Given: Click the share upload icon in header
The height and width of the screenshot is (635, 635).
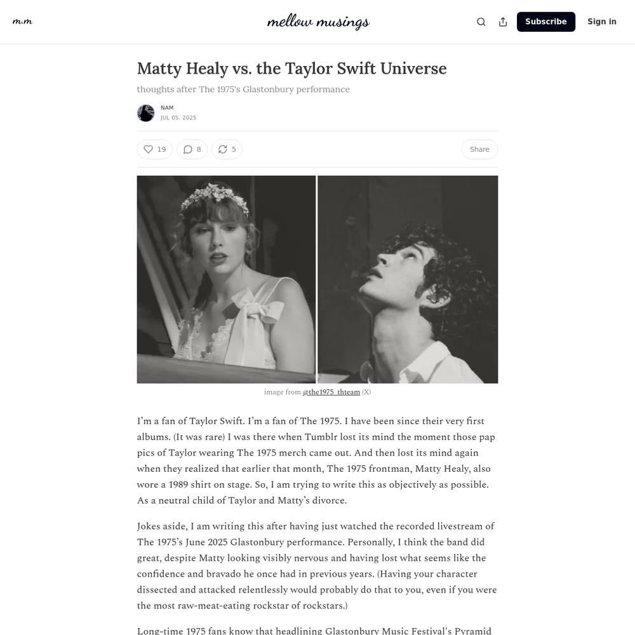Looking at the screenshot, I should tap(502, 22).
